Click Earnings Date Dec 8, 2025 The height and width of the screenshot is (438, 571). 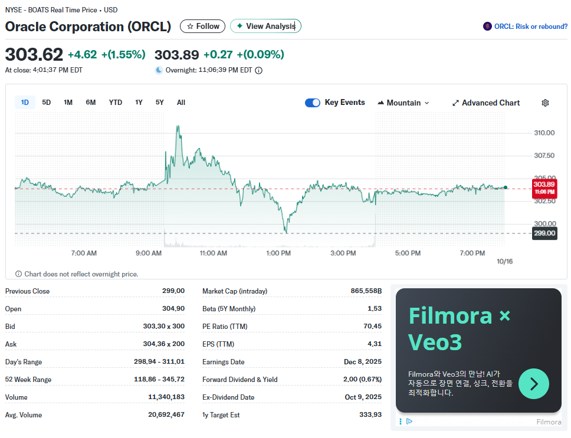click(x=363, y=361)
